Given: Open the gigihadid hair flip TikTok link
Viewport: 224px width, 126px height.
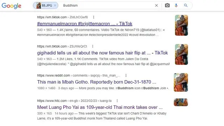Looking at the screenshot, I should (103, 53).
